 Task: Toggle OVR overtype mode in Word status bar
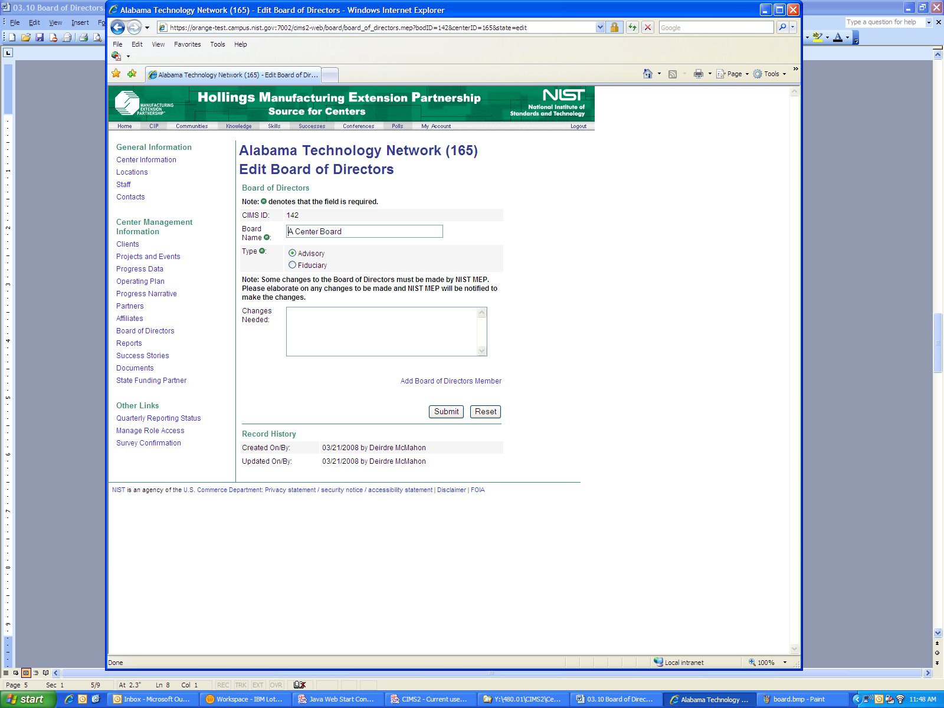276,685
